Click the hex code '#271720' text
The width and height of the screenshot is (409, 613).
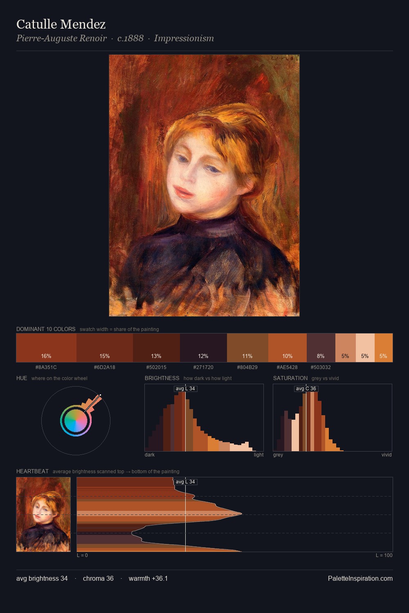coord(203,367)
